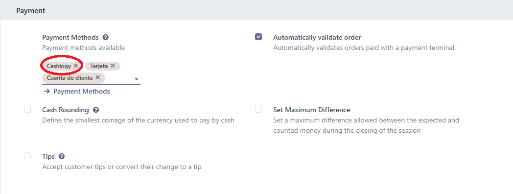Click the Cuenta de cliente tag label

pos(70,78)
